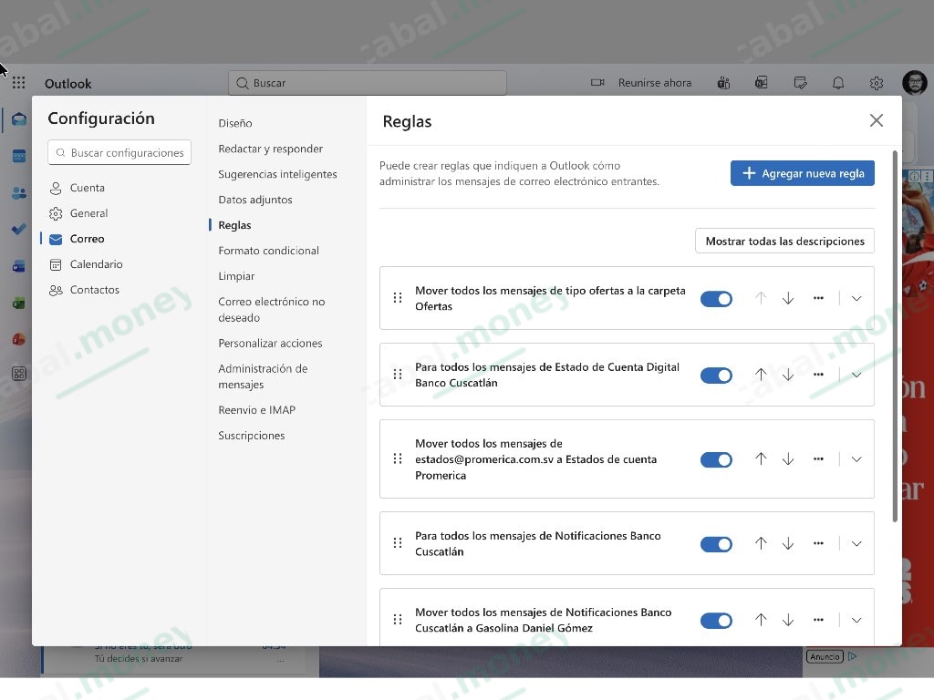
Task: Disable the rule for Ofertas messages
Action: pos(717,298)
